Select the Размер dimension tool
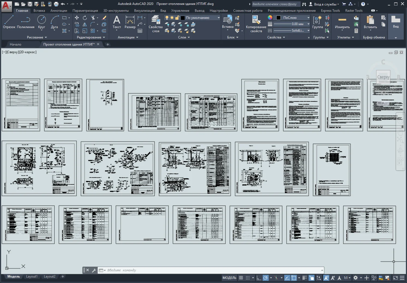The width and height of the screenshot is (407, 283). 130,22
